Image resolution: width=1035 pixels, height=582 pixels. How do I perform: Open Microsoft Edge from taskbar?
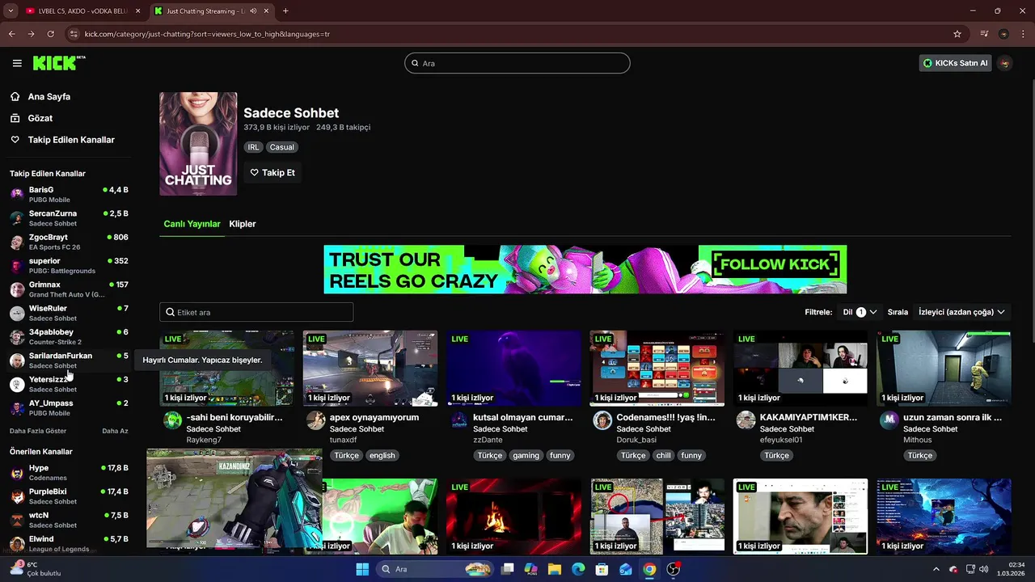578,569
